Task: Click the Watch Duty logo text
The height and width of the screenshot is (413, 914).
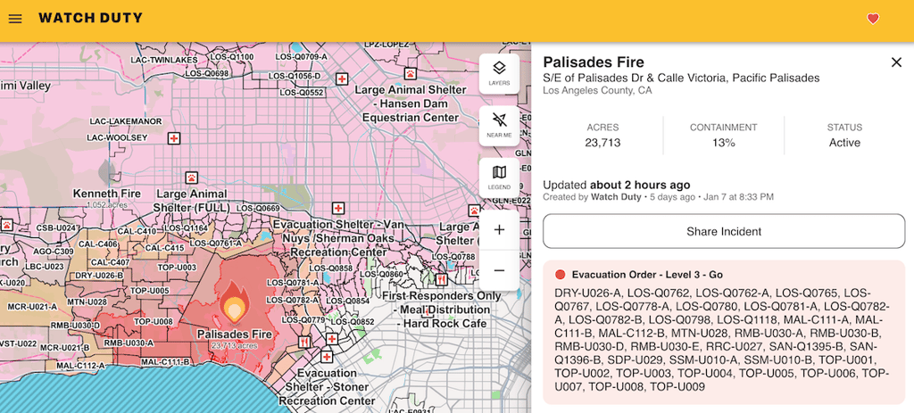Action: coord(90,18)
